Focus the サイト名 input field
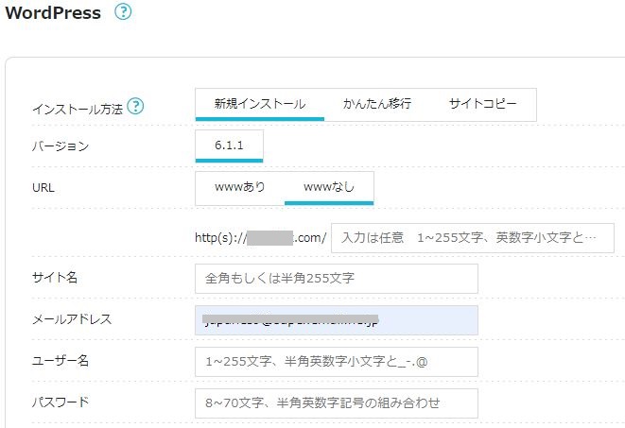Viewport: 625px width, 428px height. tap(337, 279)
